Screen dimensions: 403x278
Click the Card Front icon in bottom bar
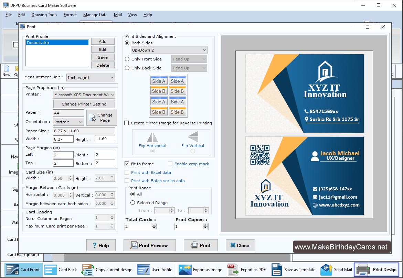(12, 269)
